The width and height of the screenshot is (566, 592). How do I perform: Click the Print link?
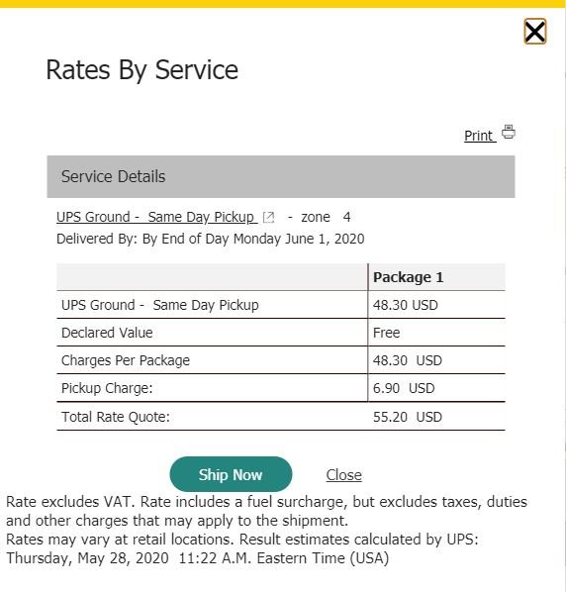(x=480, y=136)
